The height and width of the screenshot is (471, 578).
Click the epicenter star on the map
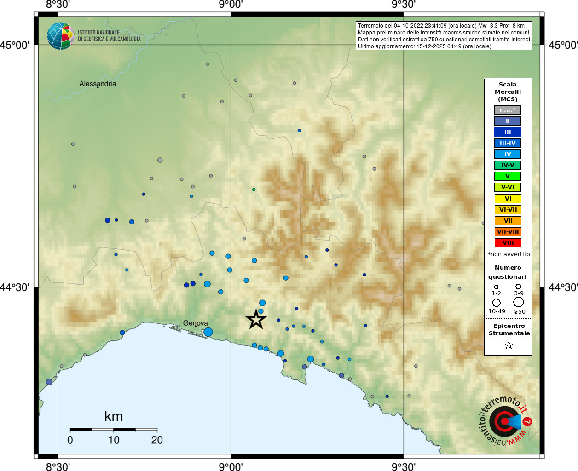pos(256,319)
